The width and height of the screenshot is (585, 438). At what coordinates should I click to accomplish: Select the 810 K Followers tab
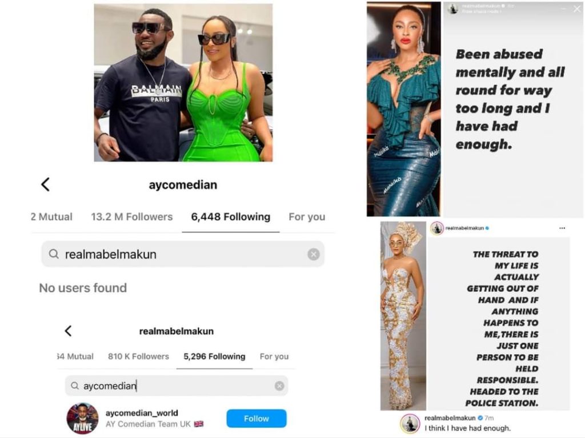pyautogui.click(x=138, y=356)
